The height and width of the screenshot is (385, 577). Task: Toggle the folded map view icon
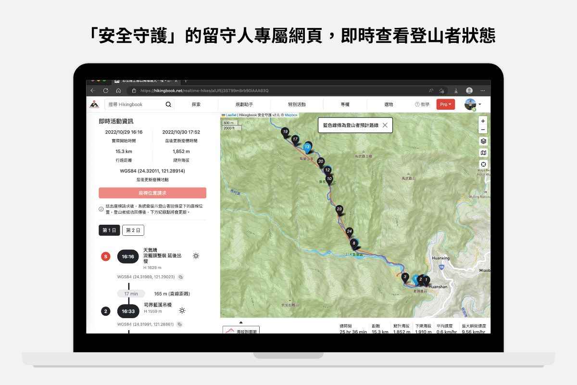point(483,153)
